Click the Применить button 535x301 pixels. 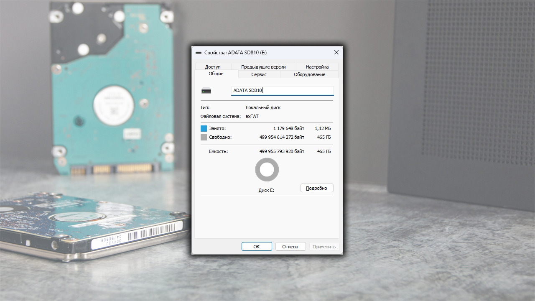click(x=324, y=247)
